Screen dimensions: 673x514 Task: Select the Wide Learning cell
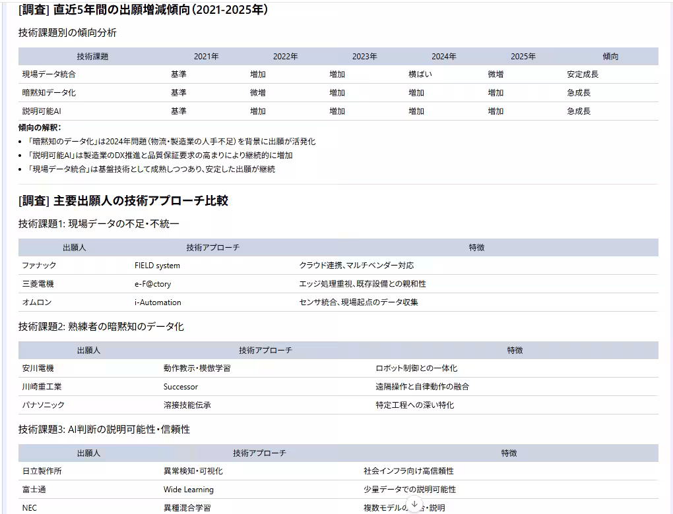(x=189, y=490)
